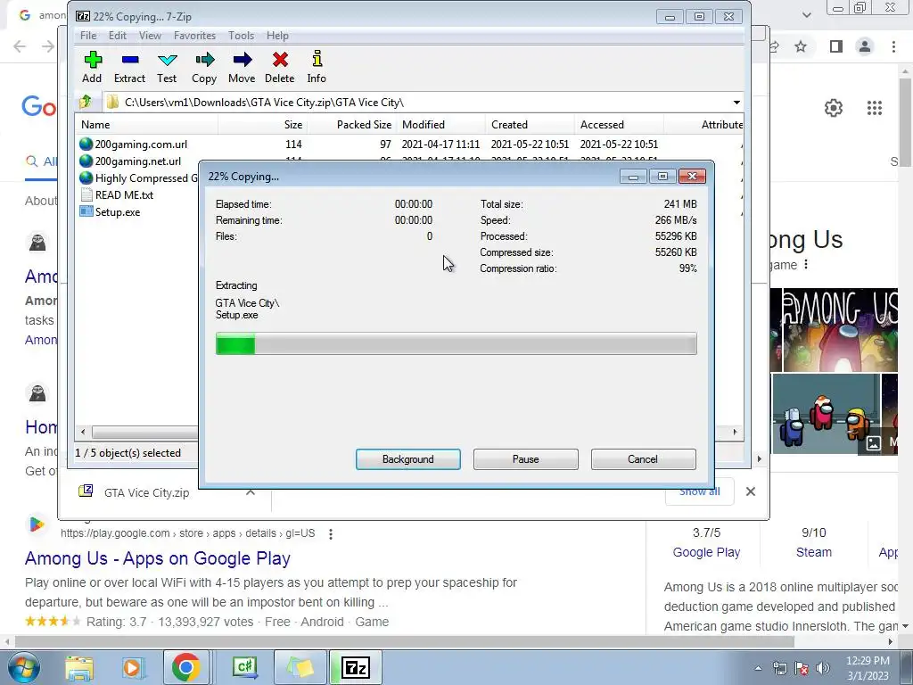The width and height of the screenshot is (913, 685).
Task: Click the Google Play rating link
Action: 706,552
